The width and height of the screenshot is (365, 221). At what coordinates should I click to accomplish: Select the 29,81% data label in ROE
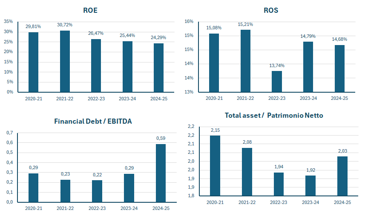click(33, 26)
